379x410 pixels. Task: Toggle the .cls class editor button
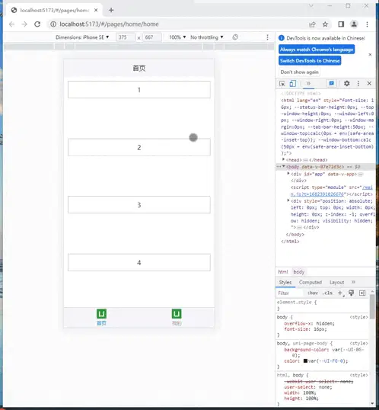pos(327,293)
